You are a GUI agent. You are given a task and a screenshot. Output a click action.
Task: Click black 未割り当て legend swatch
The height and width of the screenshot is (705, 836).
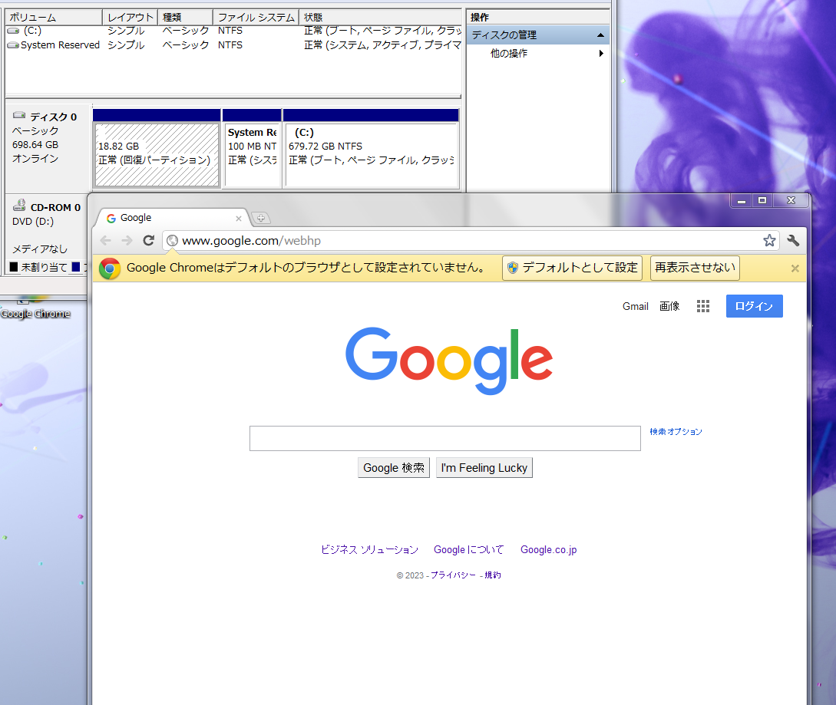click(14, 267)
